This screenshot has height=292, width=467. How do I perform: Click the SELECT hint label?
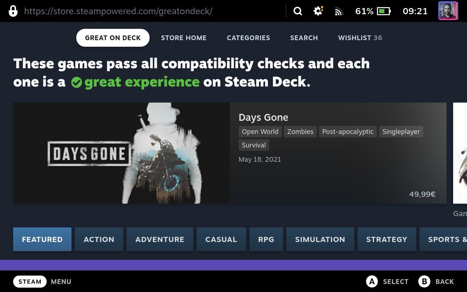tap(395, 282)
